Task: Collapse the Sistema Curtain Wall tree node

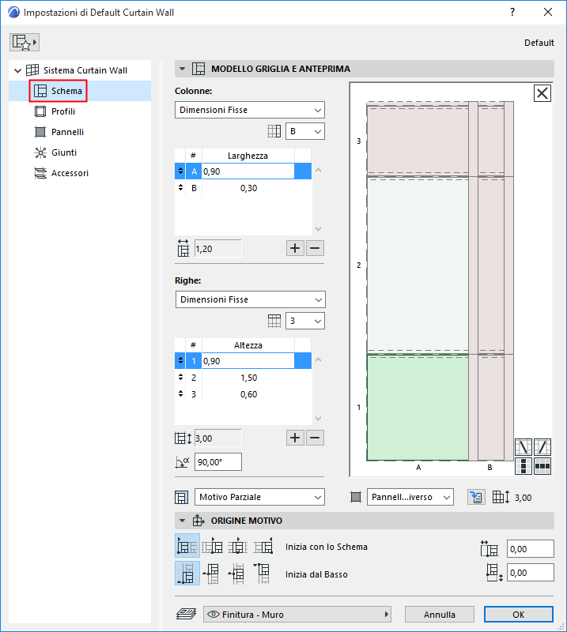Action: (17, 70)
